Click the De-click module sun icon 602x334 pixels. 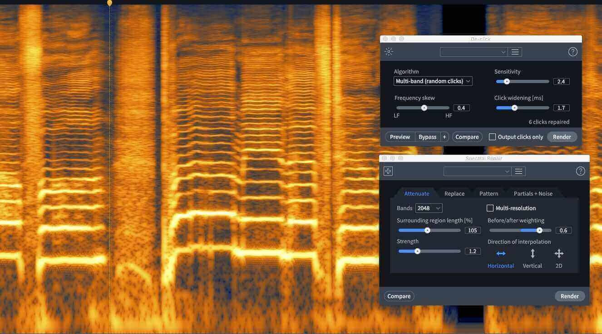tap(389, 52)
